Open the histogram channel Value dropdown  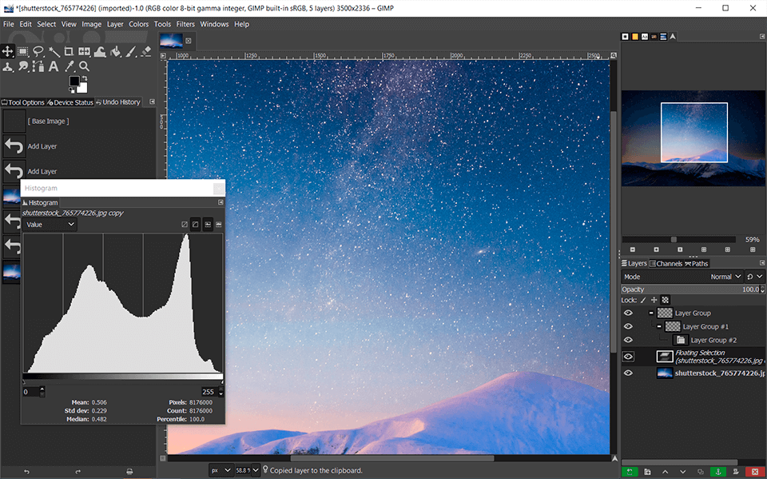50,224
